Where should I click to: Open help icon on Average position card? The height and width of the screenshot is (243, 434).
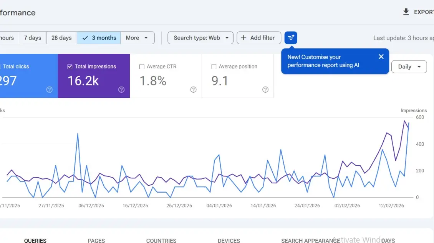[x=265, y=90]
